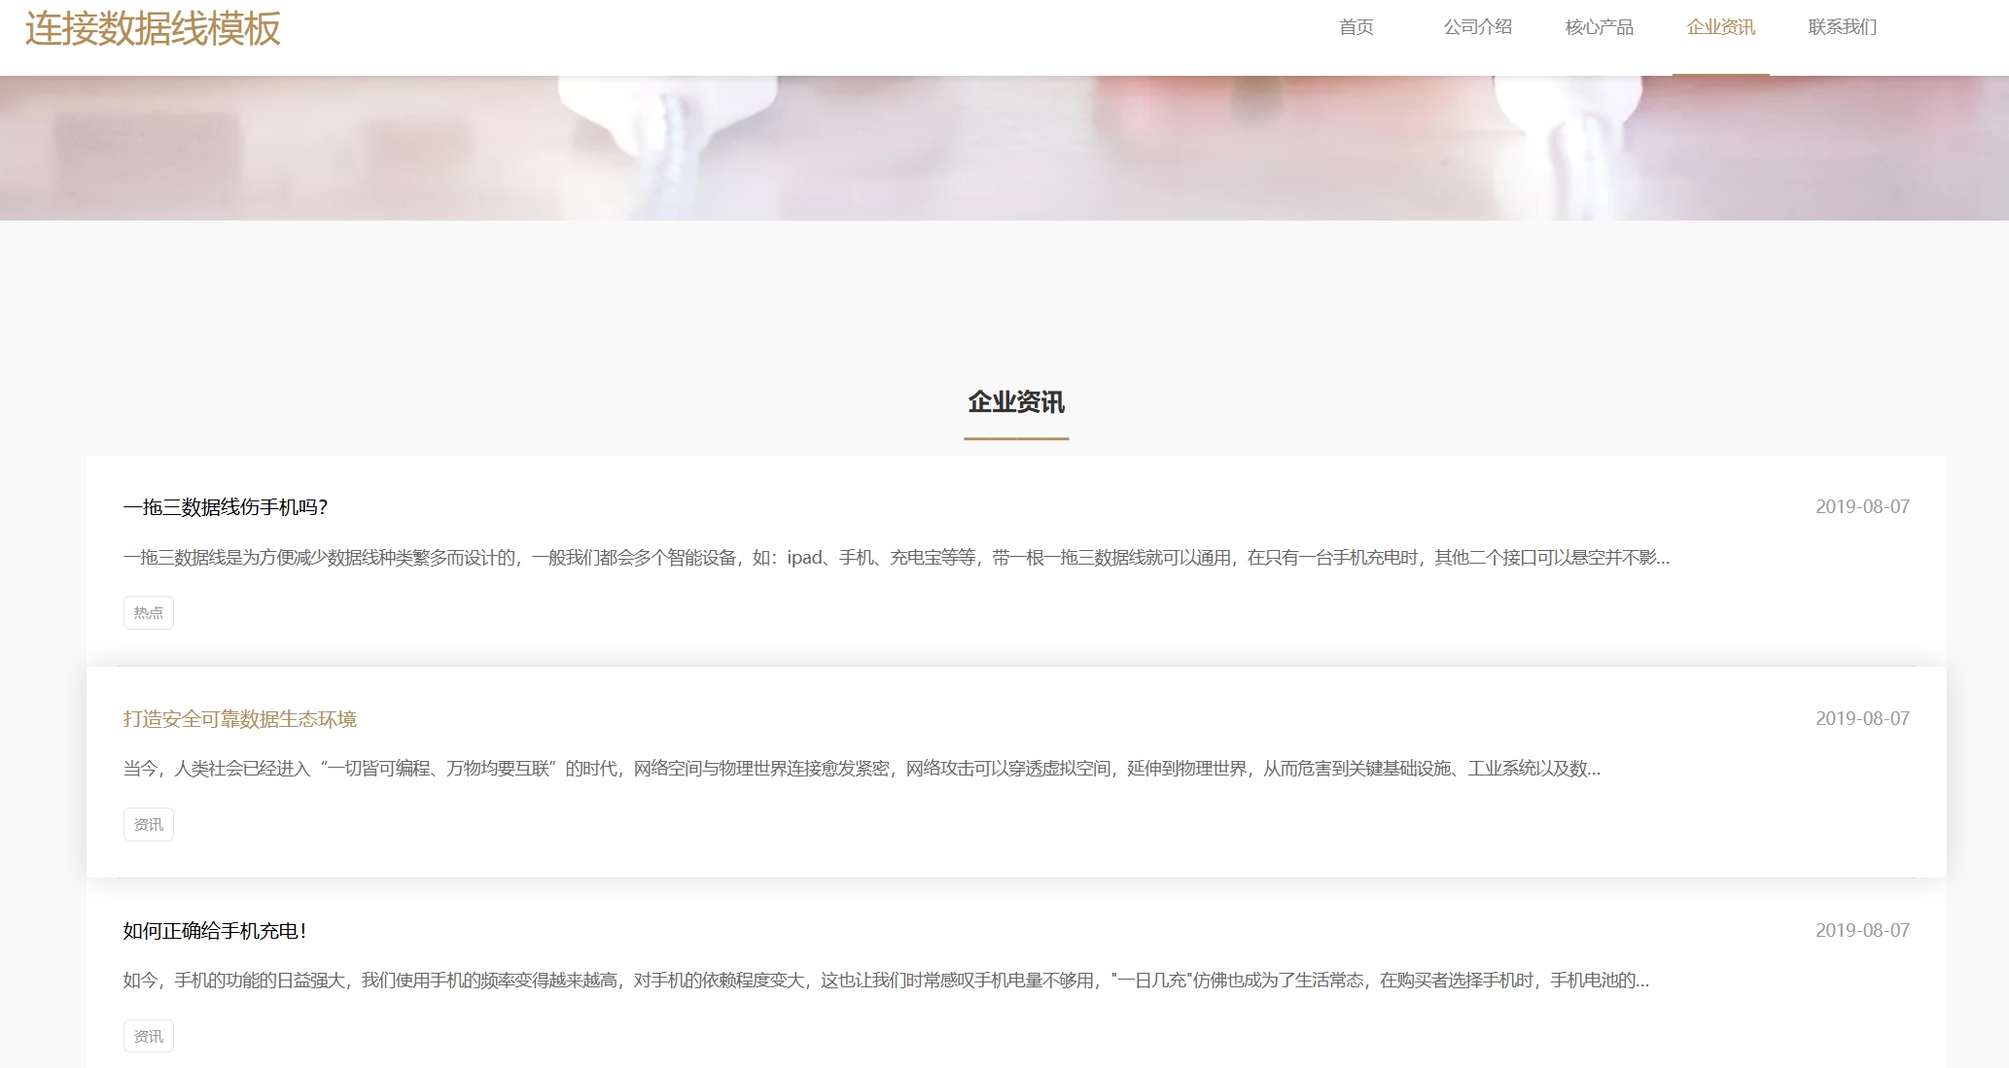Click the 连接数据线模板 site logo
The image size is (2009, 1068).
click(153, 29)
